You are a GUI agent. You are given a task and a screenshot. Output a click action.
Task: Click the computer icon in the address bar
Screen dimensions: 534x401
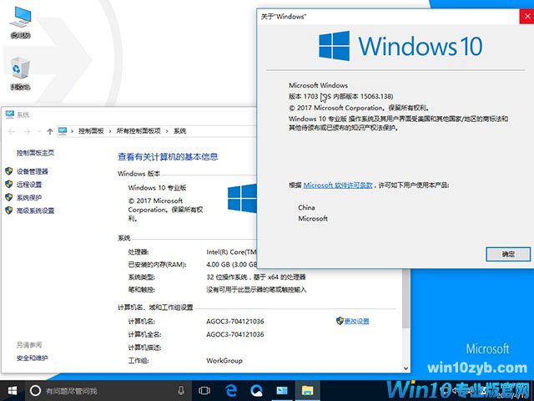(63, 131)
